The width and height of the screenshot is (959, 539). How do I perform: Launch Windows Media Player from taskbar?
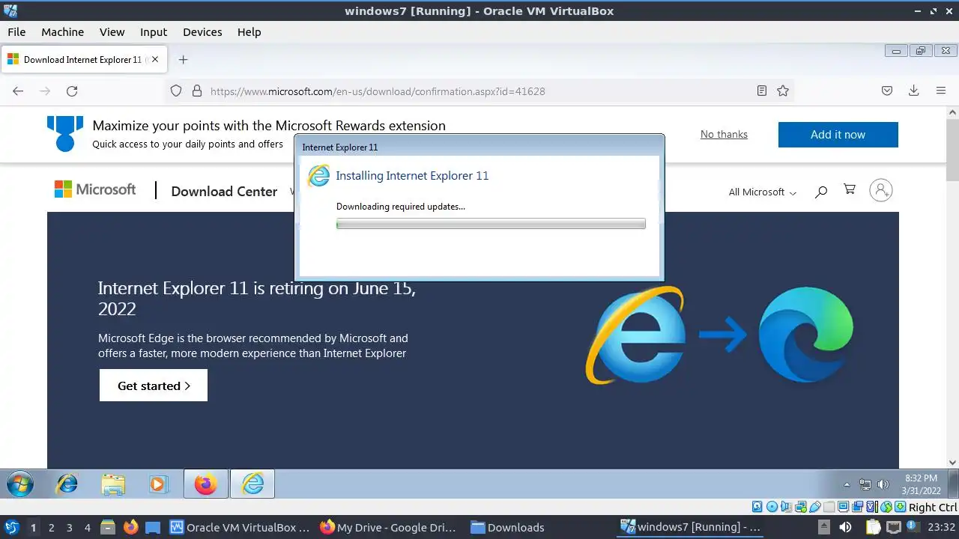[158, 484]
